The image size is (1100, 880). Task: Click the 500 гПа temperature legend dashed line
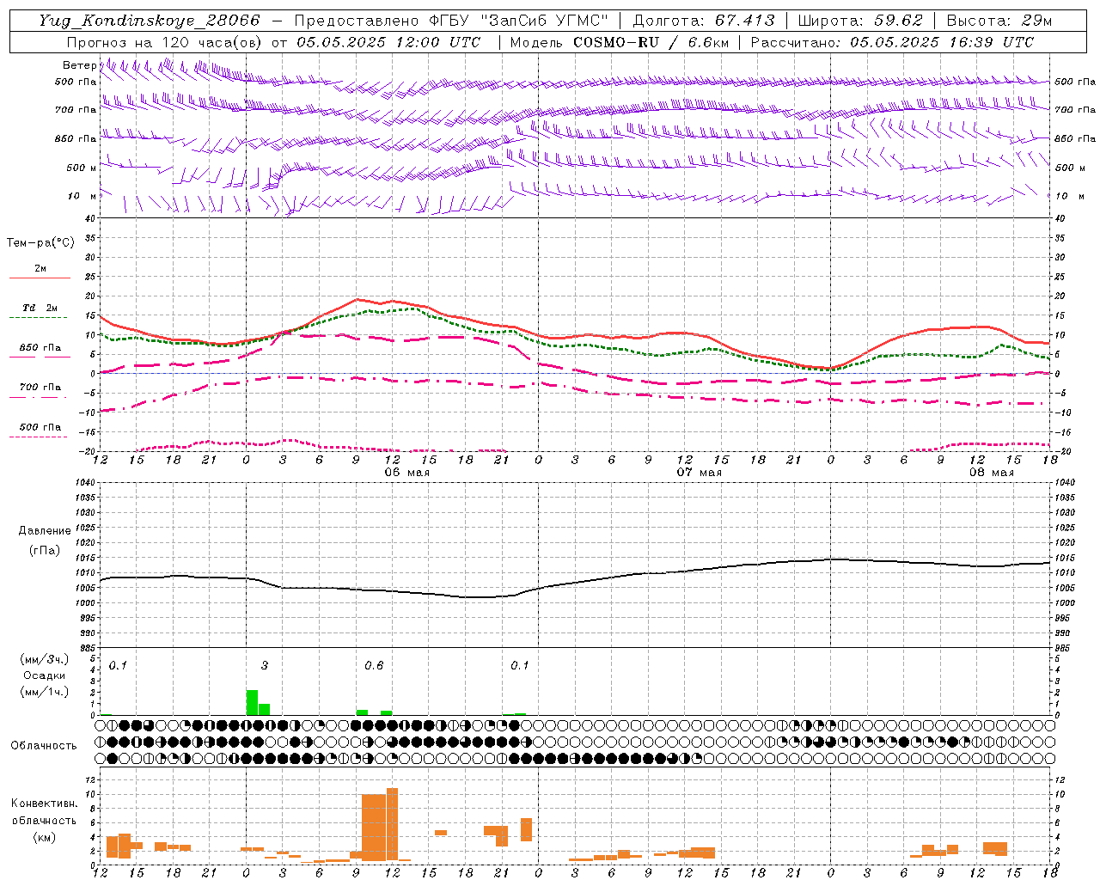click(x=39, y=437)
